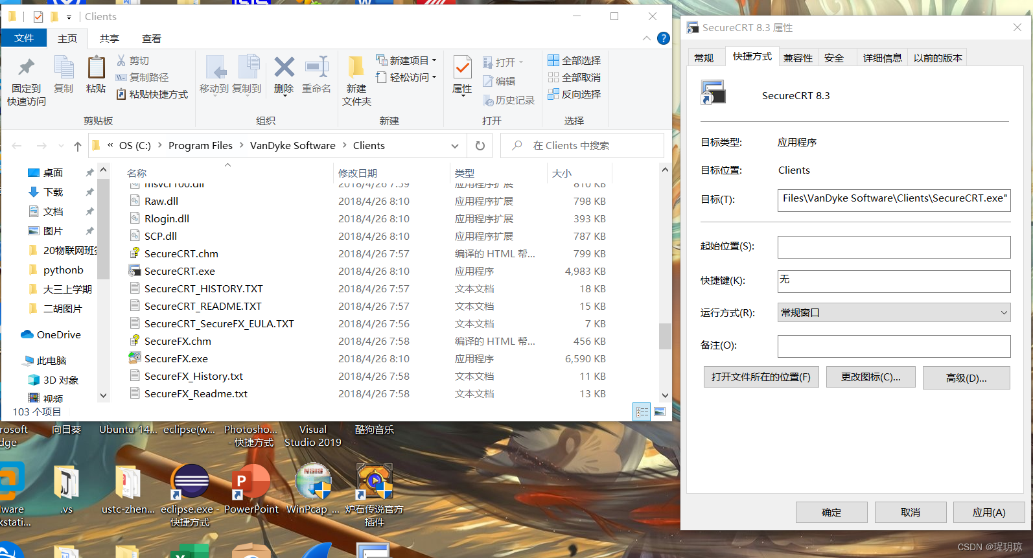The height and width of the screenshot is (558, 1033).
Task: Click Open File Location button
Action: tap(761, 377)
